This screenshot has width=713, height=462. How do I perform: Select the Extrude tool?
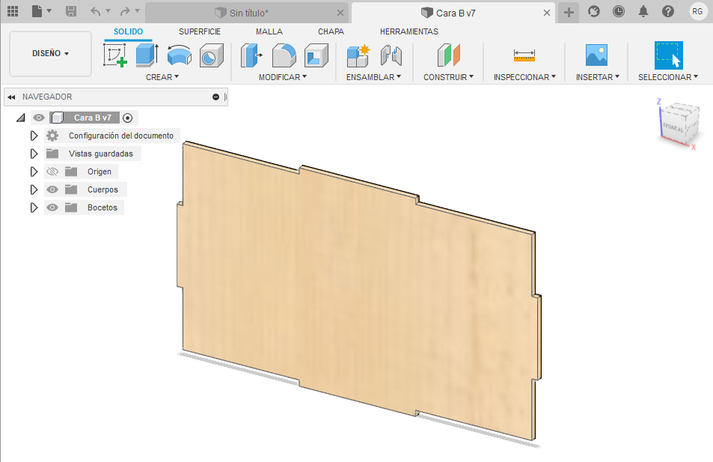coord(147,55)
